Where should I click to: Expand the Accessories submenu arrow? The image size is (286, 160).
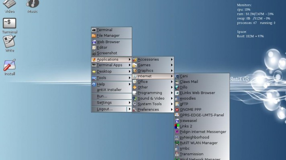(x=172, y=59)
